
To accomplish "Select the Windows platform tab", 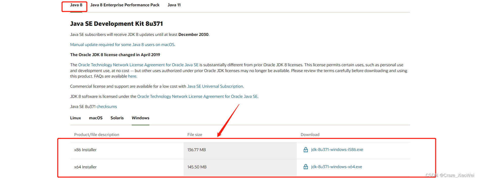I will [x=141, y=118].
